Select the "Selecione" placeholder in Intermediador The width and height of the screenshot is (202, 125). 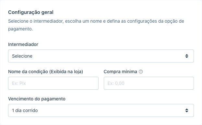click(x=22, y=56)
